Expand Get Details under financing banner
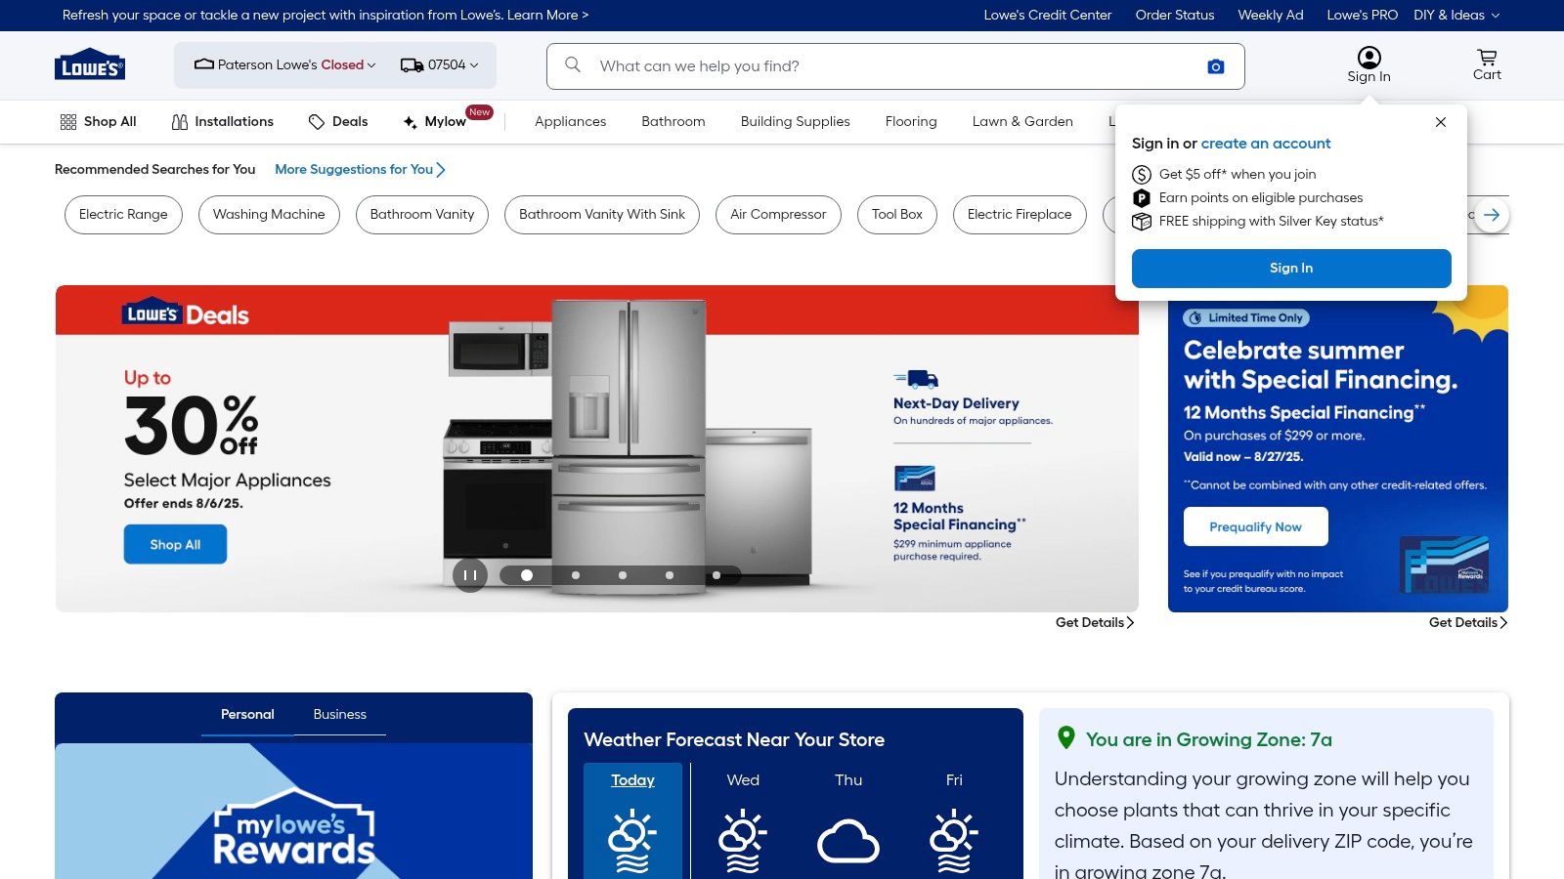The width and height of the screenshot is (1564, 879). click(x=1468, y=622)
